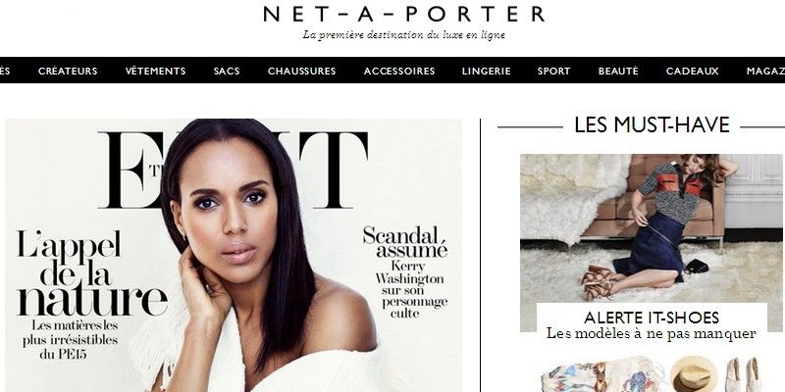Screen dimensions: 785x392
Task: Open the Lingerie section
Action: (x=487, y=71)
